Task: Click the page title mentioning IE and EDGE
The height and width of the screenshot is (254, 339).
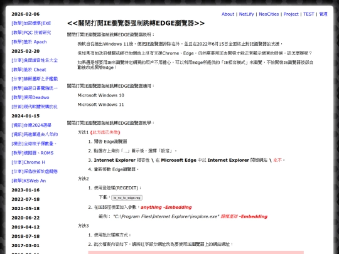Action: pos(136,23)
